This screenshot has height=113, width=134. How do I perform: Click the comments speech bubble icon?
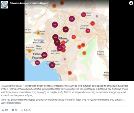13,110
